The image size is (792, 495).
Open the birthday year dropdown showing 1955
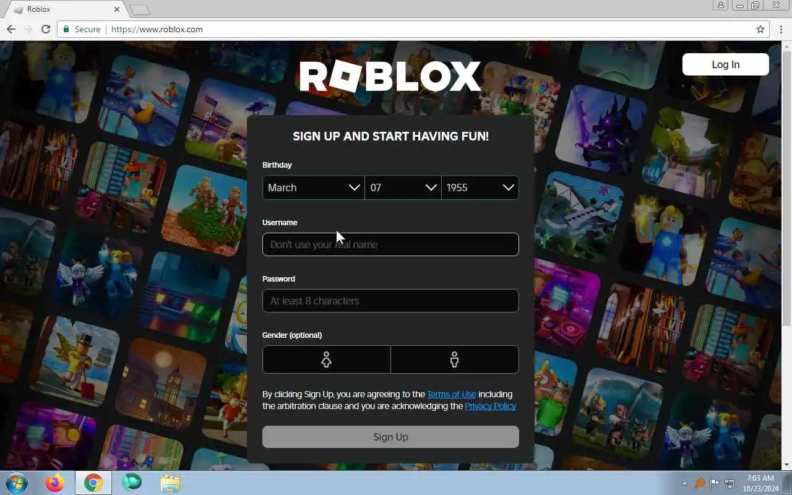point(480,187)
